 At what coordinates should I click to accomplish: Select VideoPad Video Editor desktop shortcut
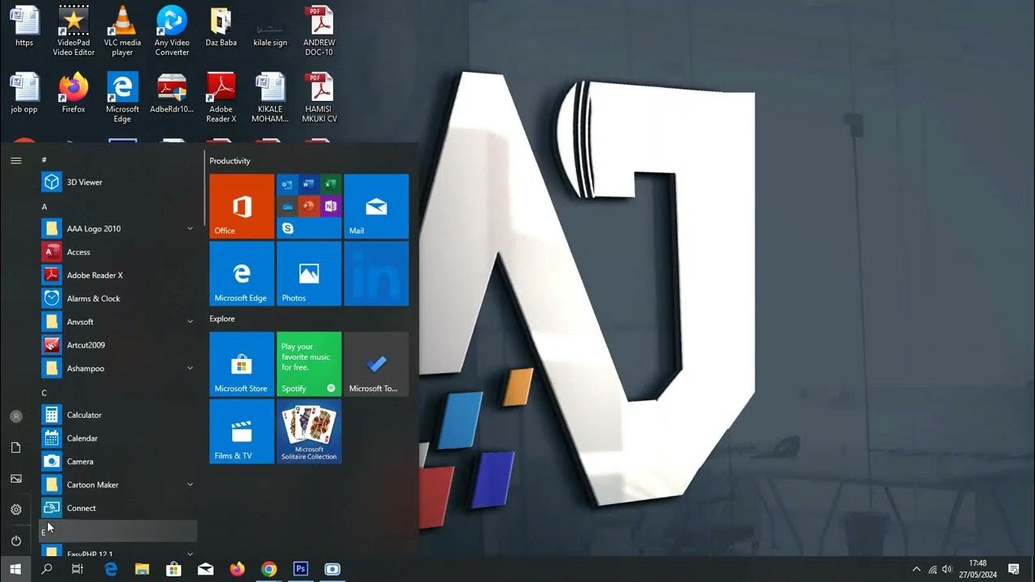point(74,32)
